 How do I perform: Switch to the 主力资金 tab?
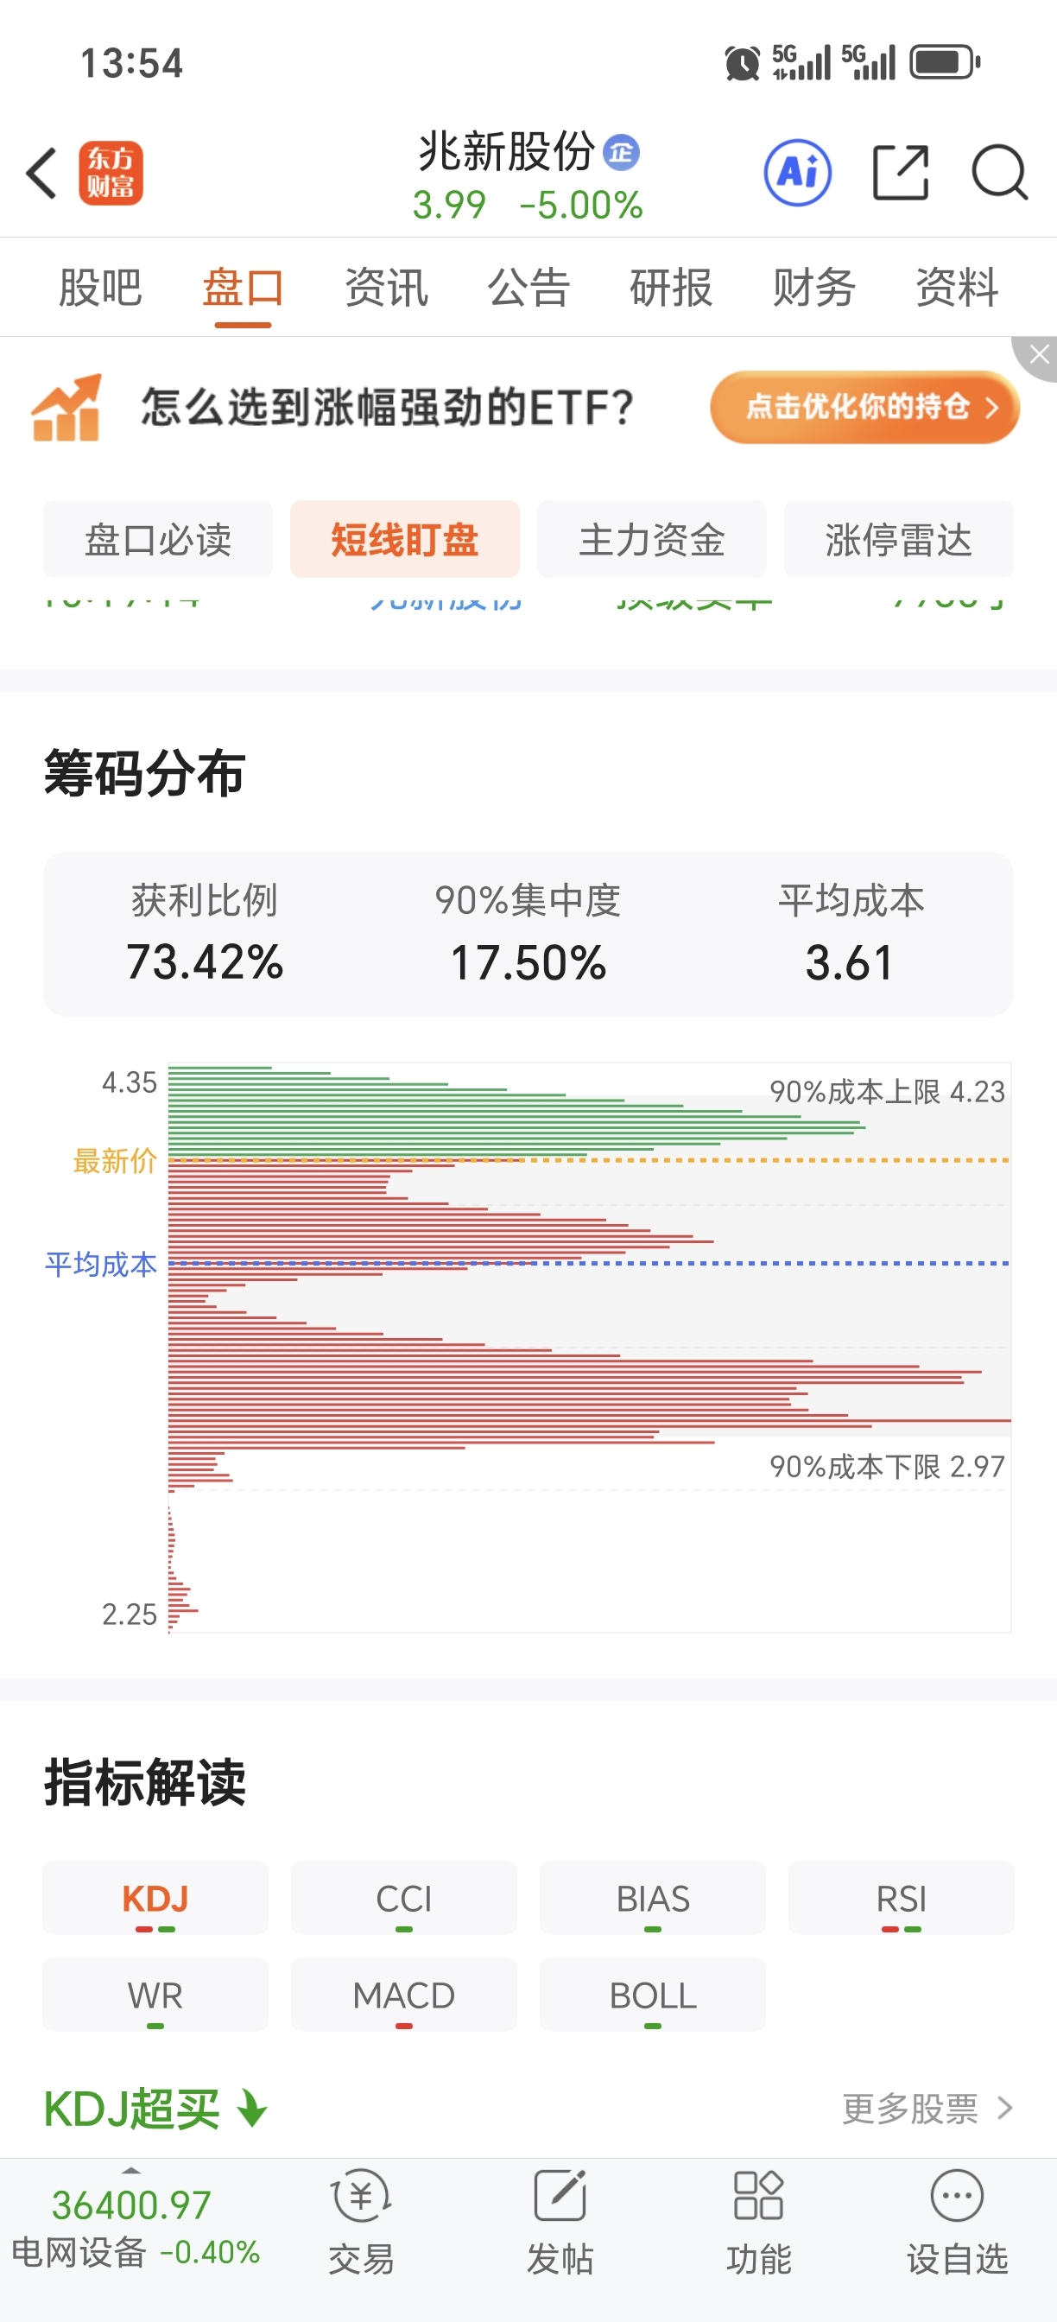[x=651, y=539]
